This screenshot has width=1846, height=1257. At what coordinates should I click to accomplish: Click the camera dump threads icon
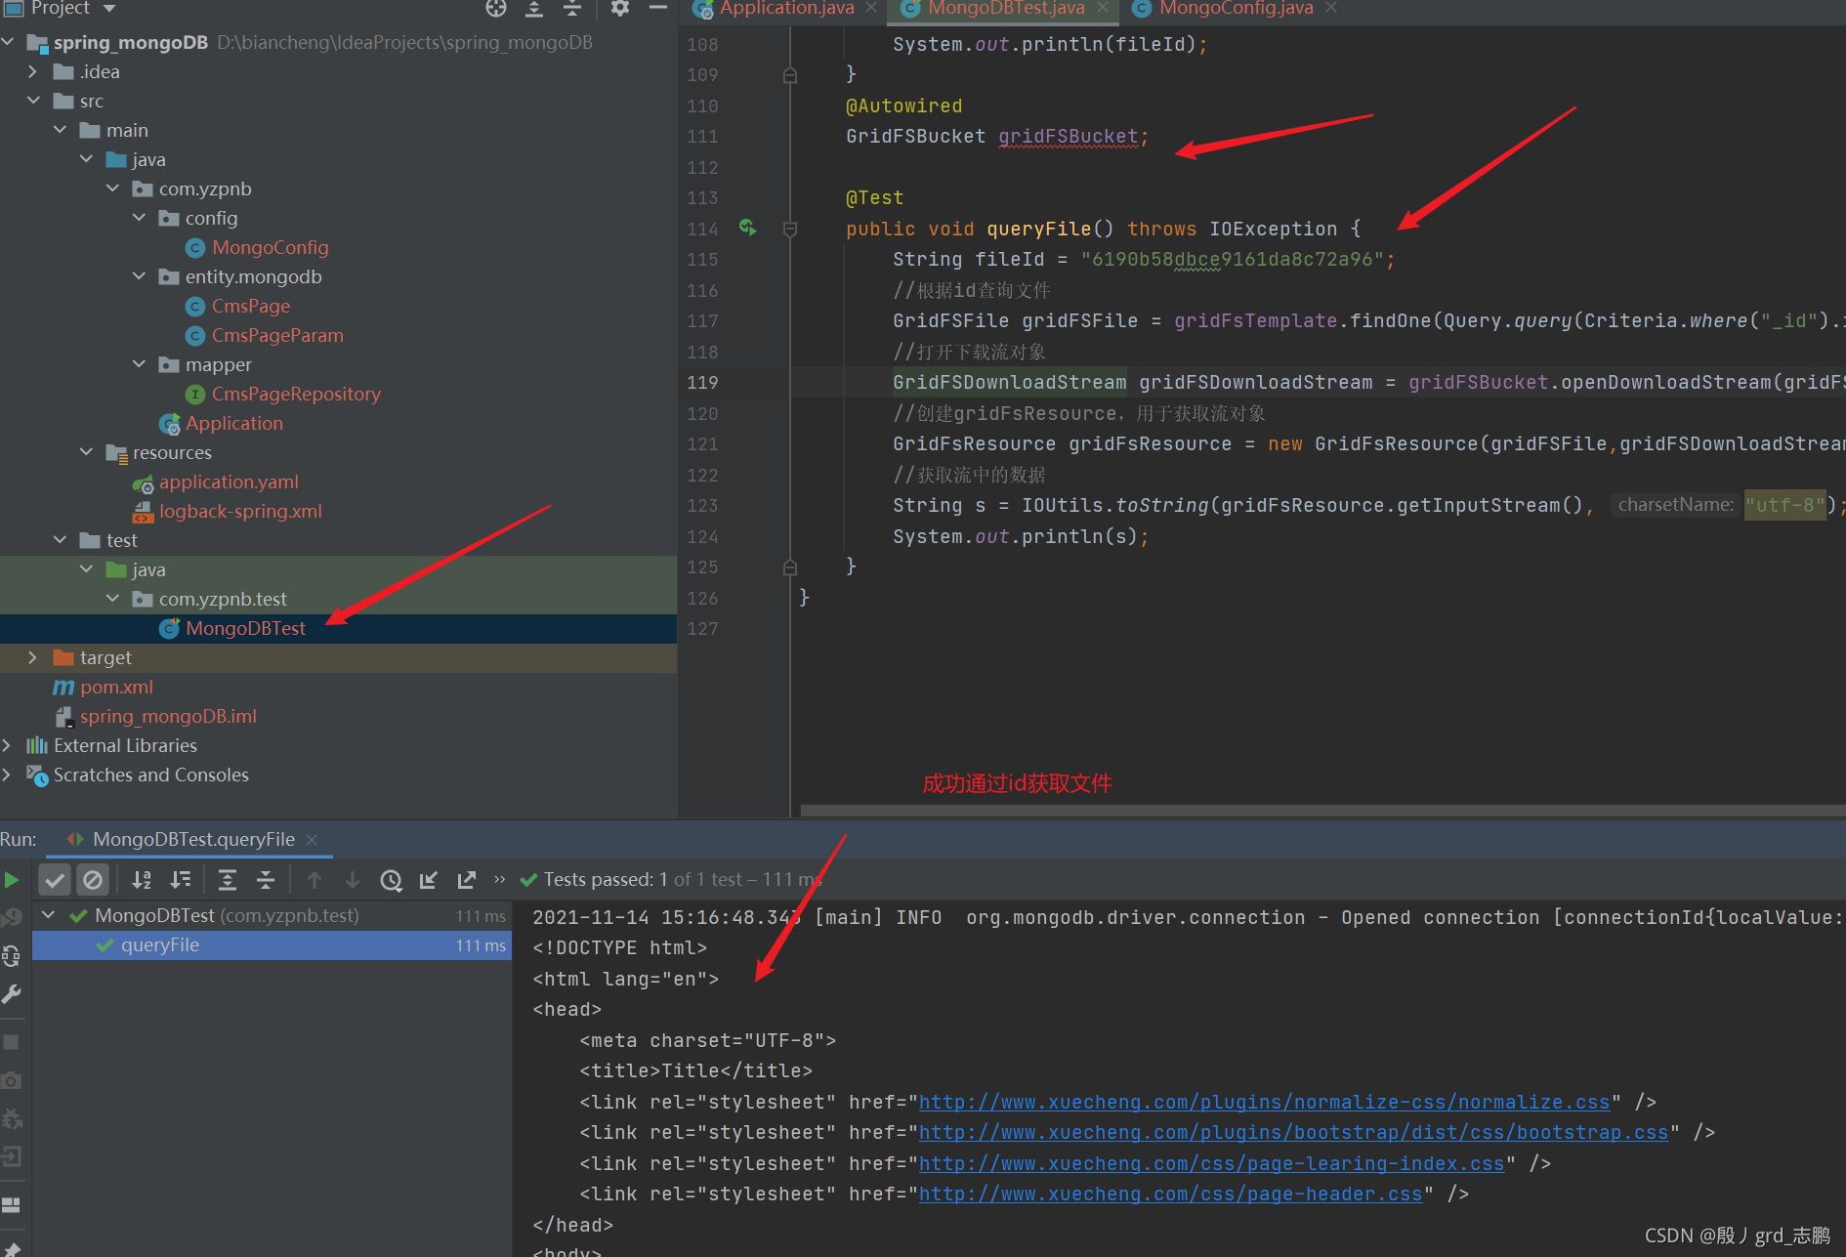12,1080
